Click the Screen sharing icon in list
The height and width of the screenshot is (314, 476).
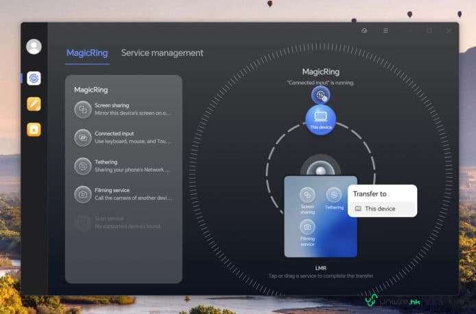pos(82,109)
